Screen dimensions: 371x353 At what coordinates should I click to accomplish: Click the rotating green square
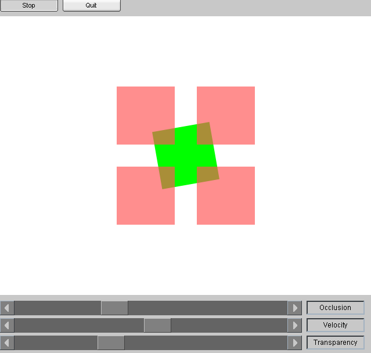(x=186, y=156)
